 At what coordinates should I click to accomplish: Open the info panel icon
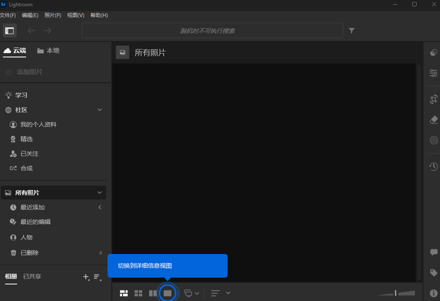433,293
